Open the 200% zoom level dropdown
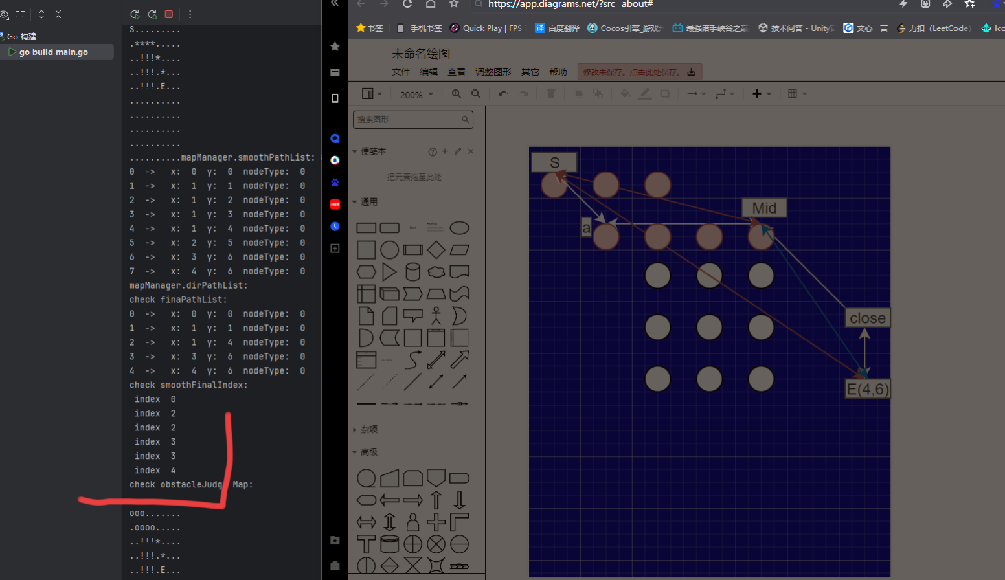Screen dimensions: 1005x580 pyautogui.click(x=416, y=95)
